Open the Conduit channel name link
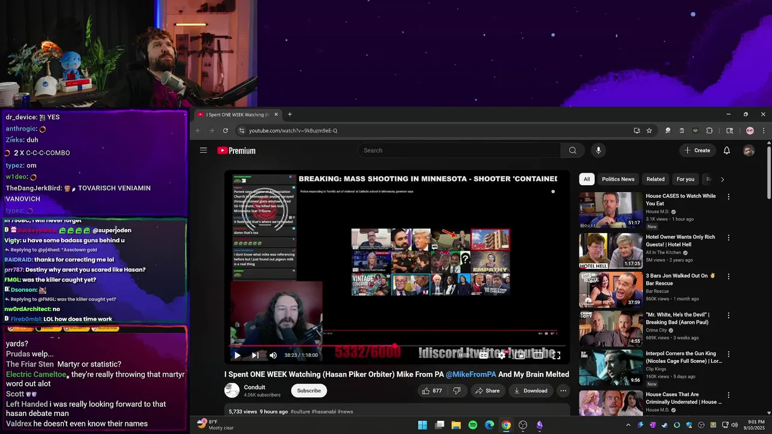 255,387
